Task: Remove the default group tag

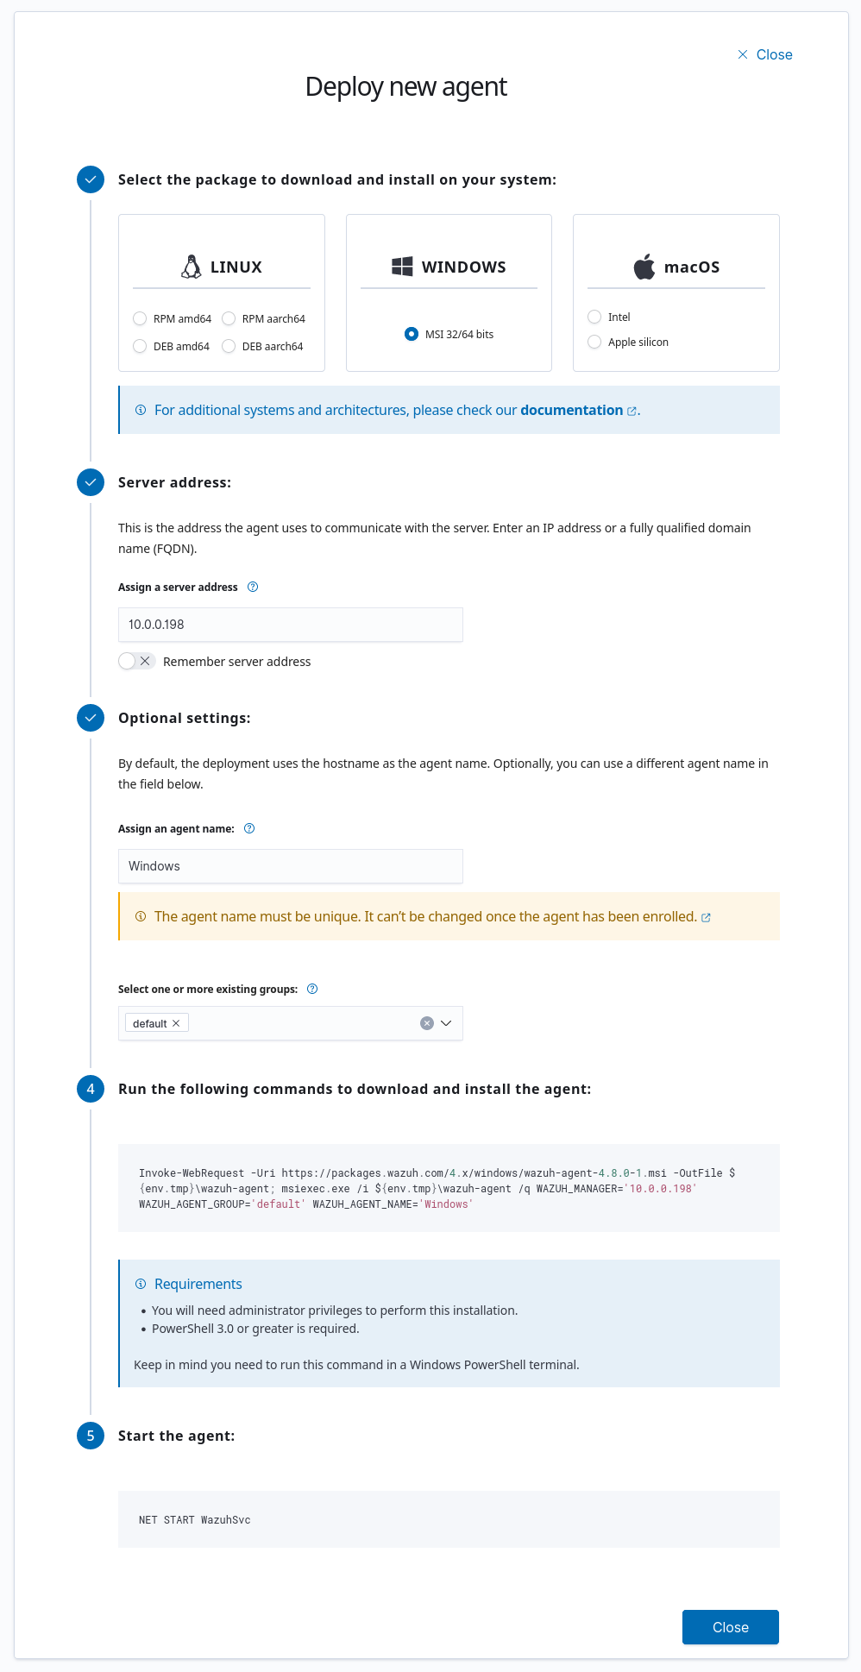Action: tap(177, 1022)
